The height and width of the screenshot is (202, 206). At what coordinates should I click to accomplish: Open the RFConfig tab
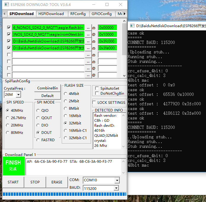(78, 14)
